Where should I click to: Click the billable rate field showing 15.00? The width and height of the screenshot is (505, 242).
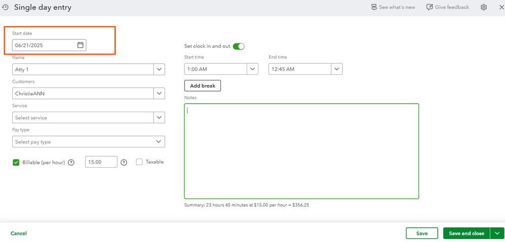click(x=101, y=162)
